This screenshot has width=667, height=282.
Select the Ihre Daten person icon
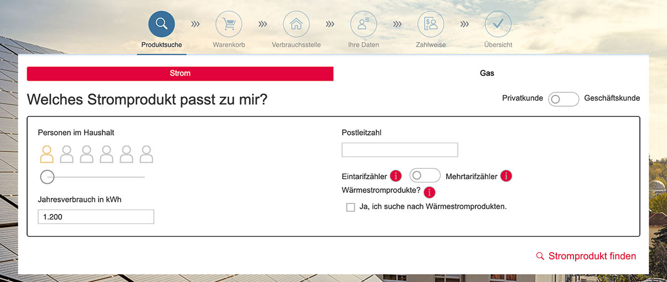pos(364,24)
